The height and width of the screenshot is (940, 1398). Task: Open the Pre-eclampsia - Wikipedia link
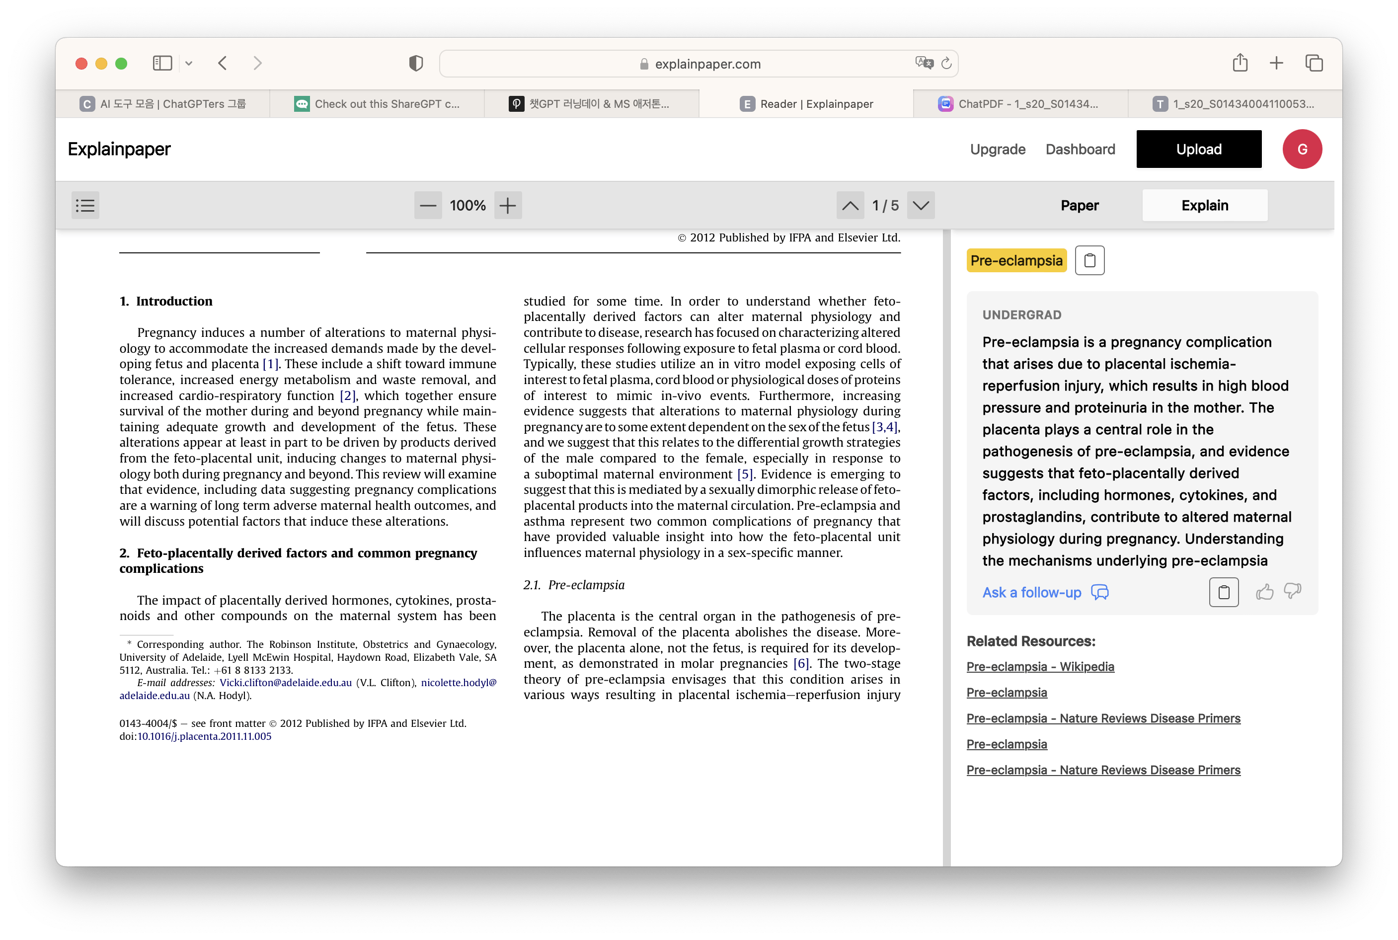coord(1040,667)
